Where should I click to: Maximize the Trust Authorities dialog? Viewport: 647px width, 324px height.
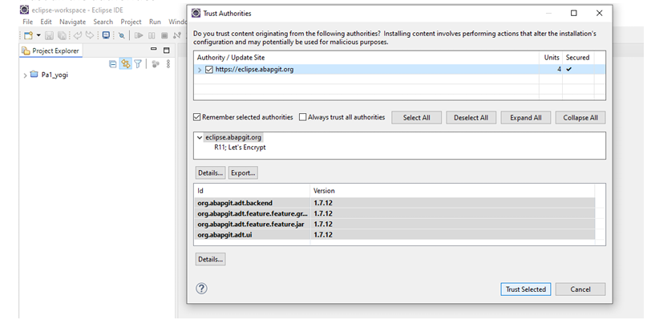click(573, 13)
